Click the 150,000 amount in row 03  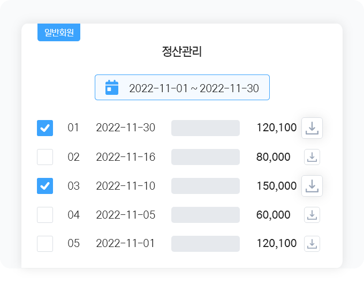tap(277, 186)
